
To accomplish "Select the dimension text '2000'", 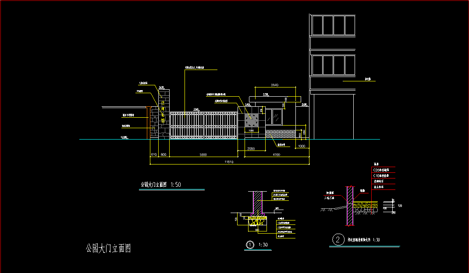I will coord(251,149).
